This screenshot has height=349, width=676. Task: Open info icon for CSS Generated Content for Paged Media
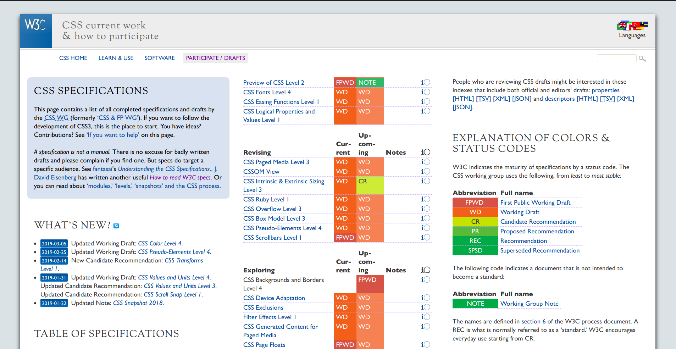tap(426, 326)
